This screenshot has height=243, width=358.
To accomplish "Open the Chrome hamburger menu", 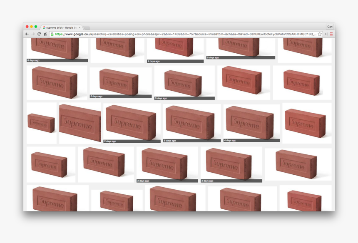I will click(x=331, y=34).
